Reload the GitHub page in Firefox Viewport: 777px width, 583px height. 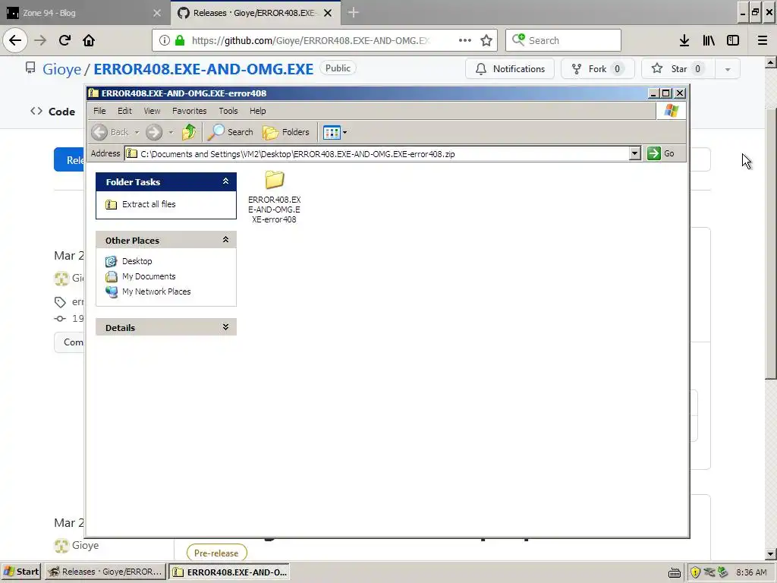pos(64,40)
